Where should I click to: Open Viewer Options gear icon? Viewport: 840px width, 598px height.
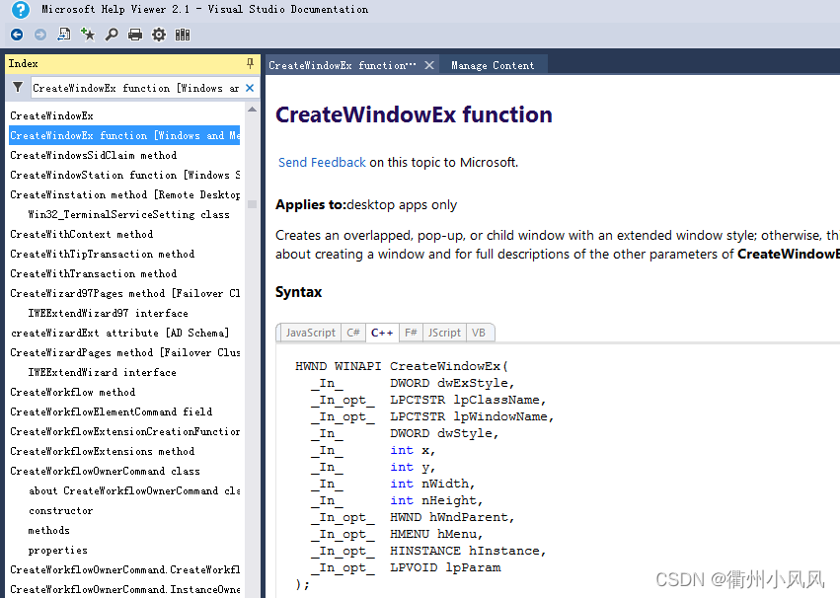pyautogui.click(x=159, y=35)
